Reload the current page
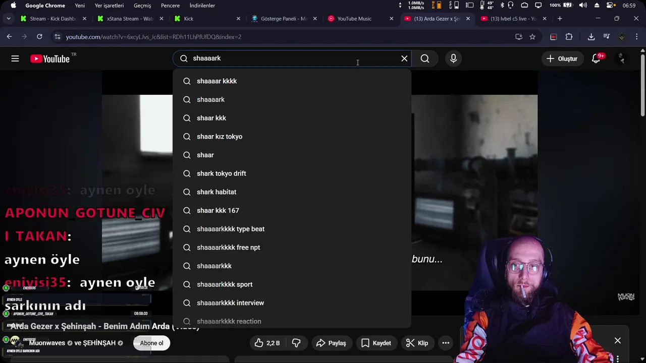646x363 pixels. [x=39, y=37]
